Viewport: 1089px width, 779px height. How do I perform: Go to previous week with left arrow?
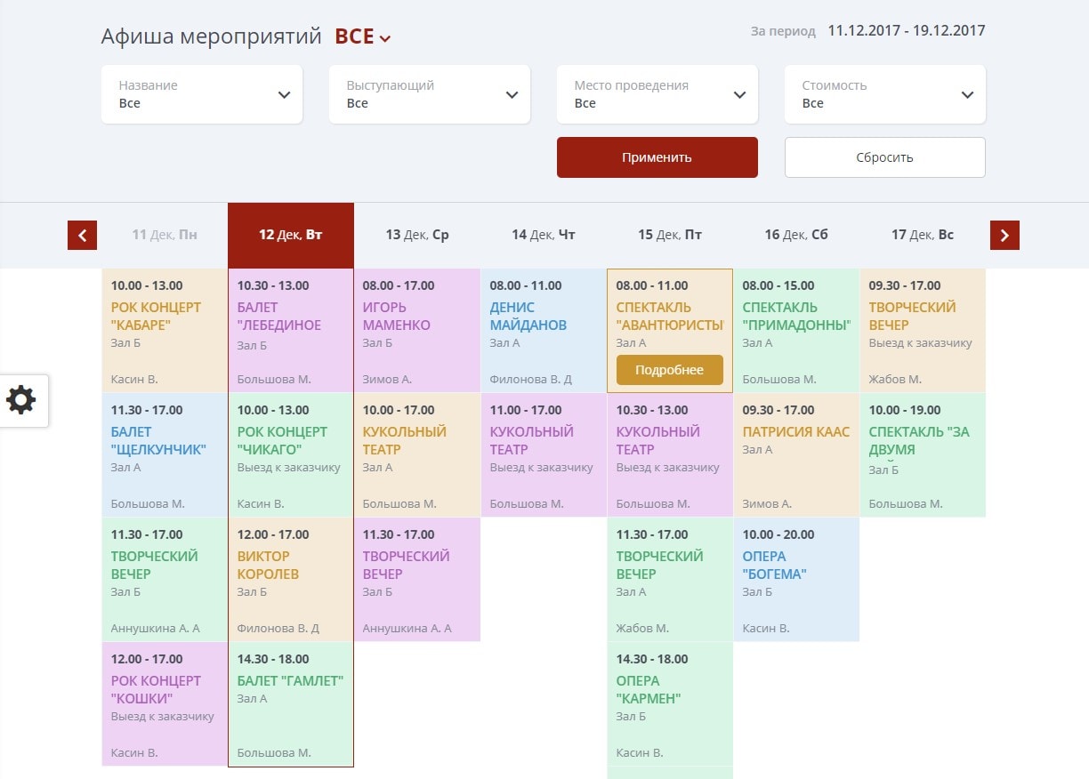[x=82, y=236]
